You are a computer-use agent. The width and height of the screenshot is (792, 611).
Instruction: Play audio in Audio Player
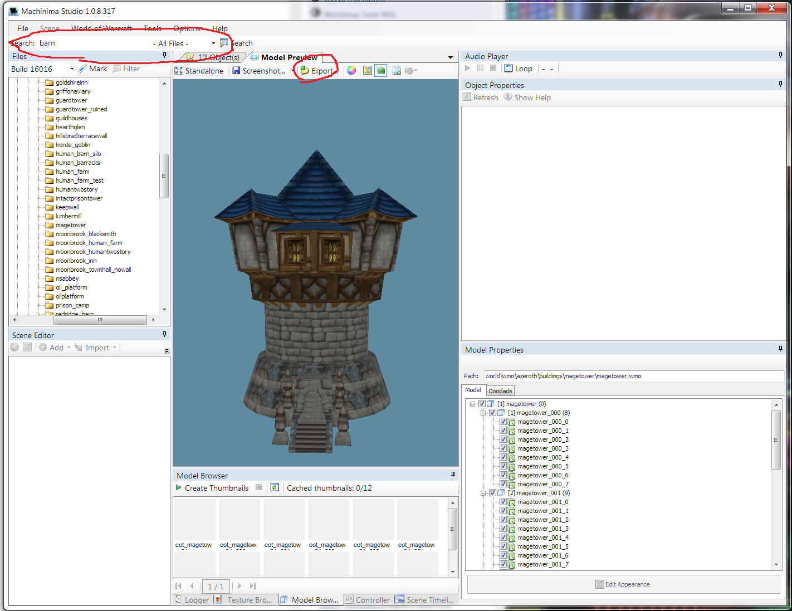[x=468, y=68]
